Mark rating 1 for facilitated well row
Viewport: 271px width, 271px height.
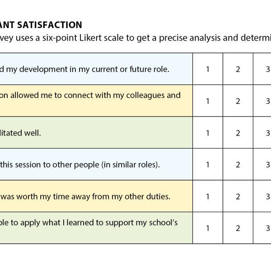[x=208, y=132]
